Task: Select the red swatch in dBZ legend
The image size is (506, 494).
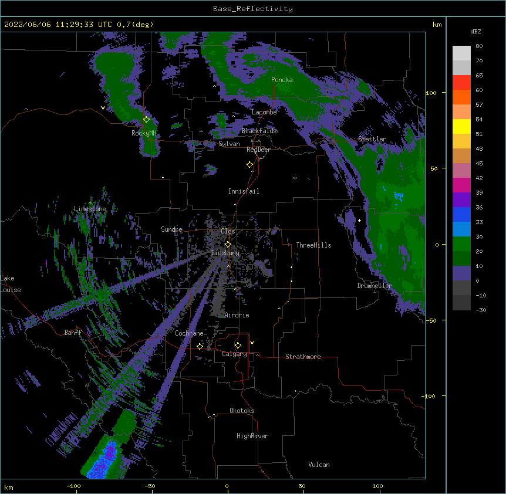Action: point(461,82)
